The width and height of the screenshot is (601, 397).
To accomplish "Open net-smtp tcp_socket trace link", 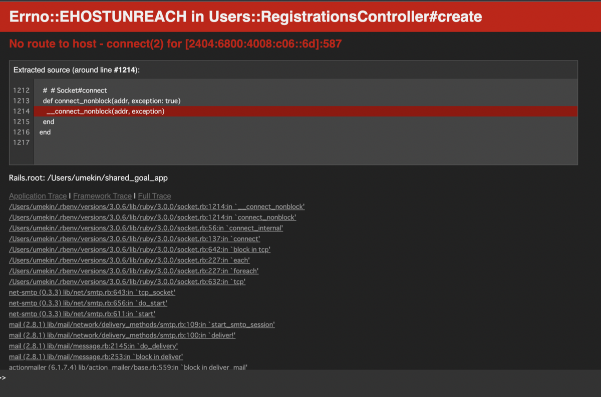I will pyautogui.click(x=92, y=292).
